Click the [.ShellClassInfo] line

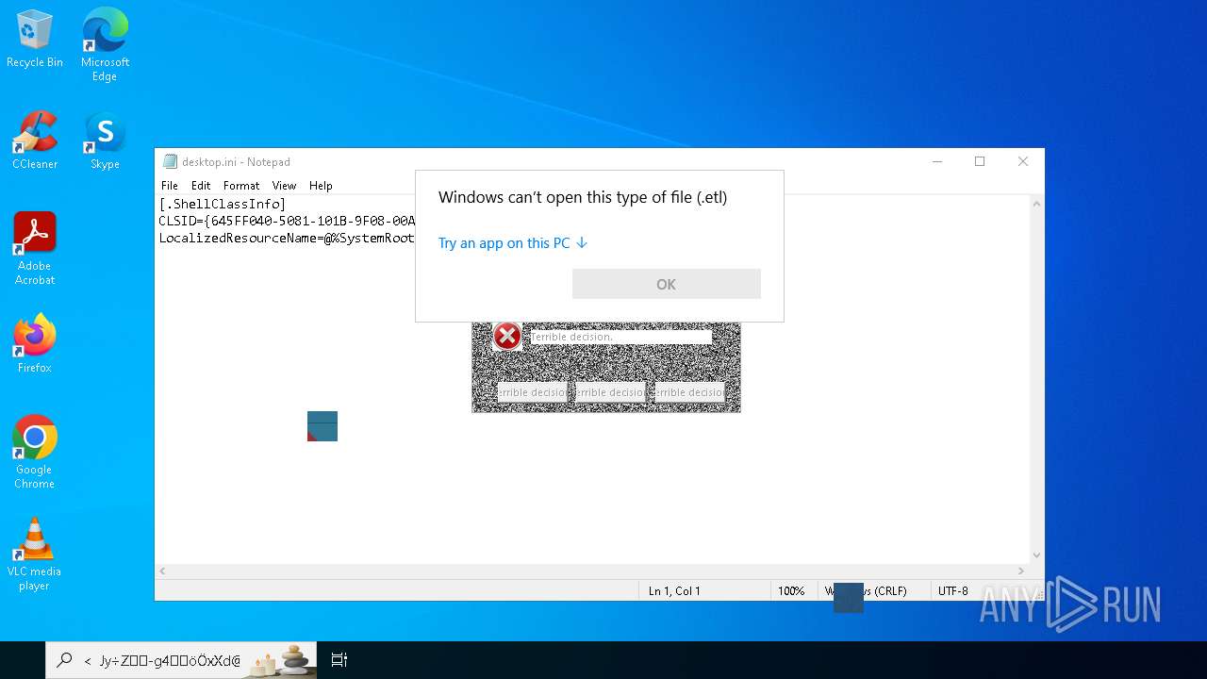point(223,204)
